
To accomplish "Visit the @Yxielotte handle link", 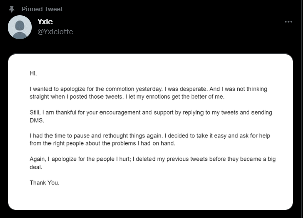I will point(55,32).
